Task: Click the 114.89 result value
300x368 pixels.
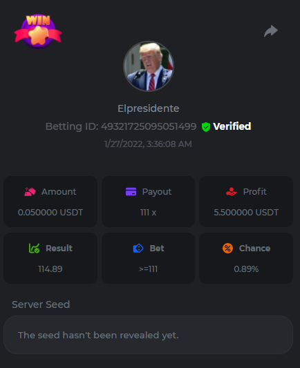Action: pos(50,269)
